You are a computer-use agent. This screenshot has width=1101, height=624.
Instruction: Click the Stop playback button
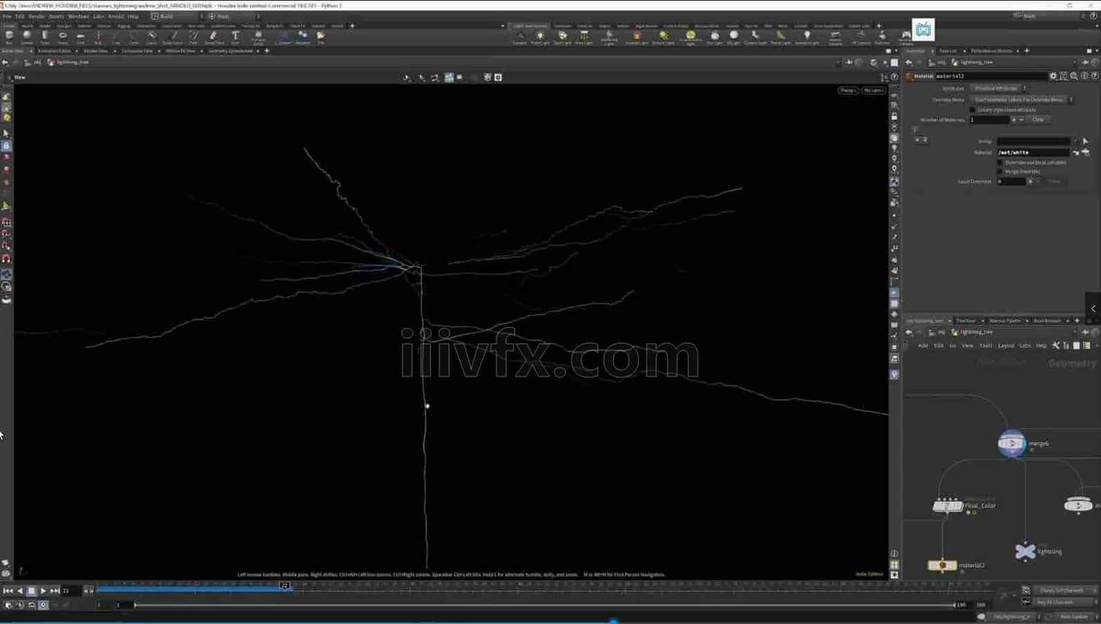tap(31, 591)
